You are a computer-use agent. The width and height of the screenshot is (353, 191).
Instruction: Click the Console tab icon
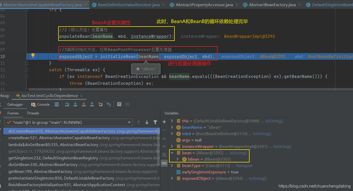coord(33,104)
